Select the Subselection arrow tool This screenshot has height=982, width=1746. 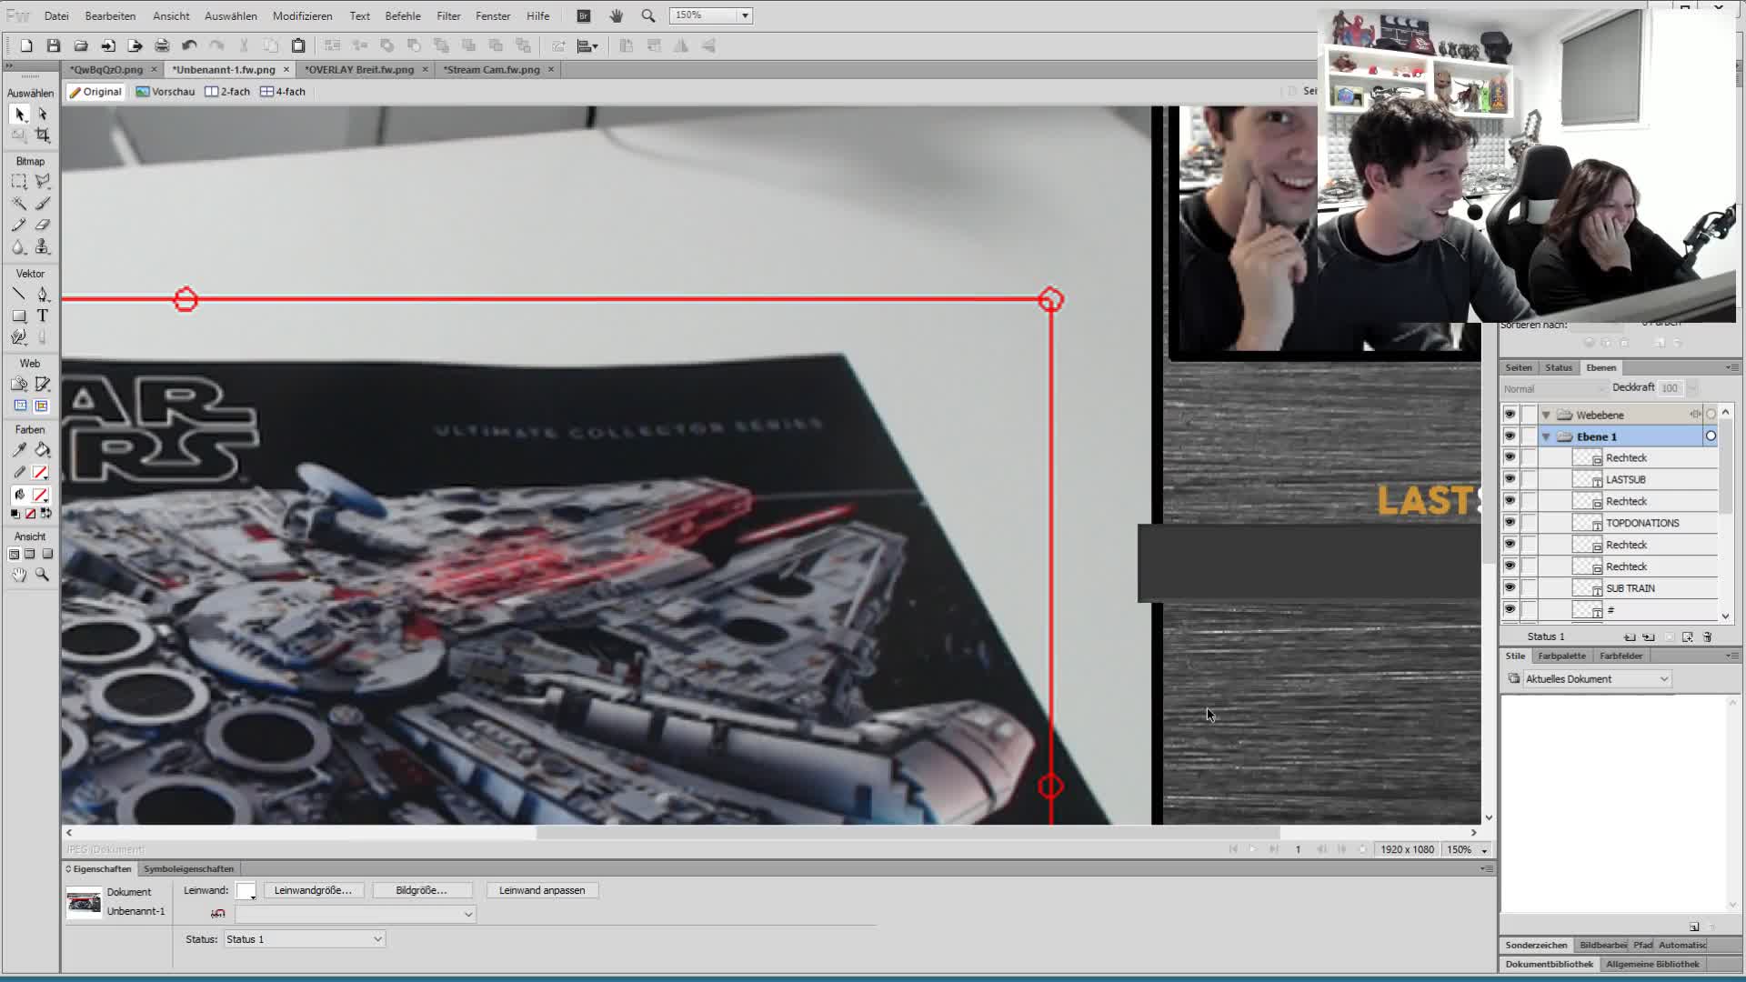tap(42, 115)
